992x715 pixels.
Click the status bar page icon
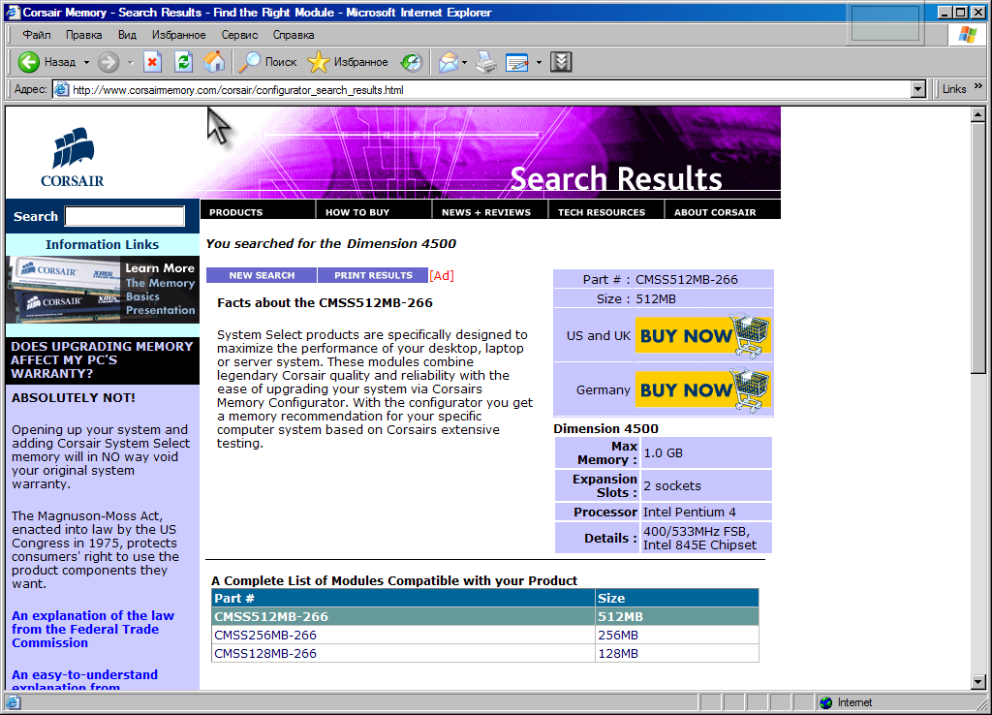click(x=14, y=702)
